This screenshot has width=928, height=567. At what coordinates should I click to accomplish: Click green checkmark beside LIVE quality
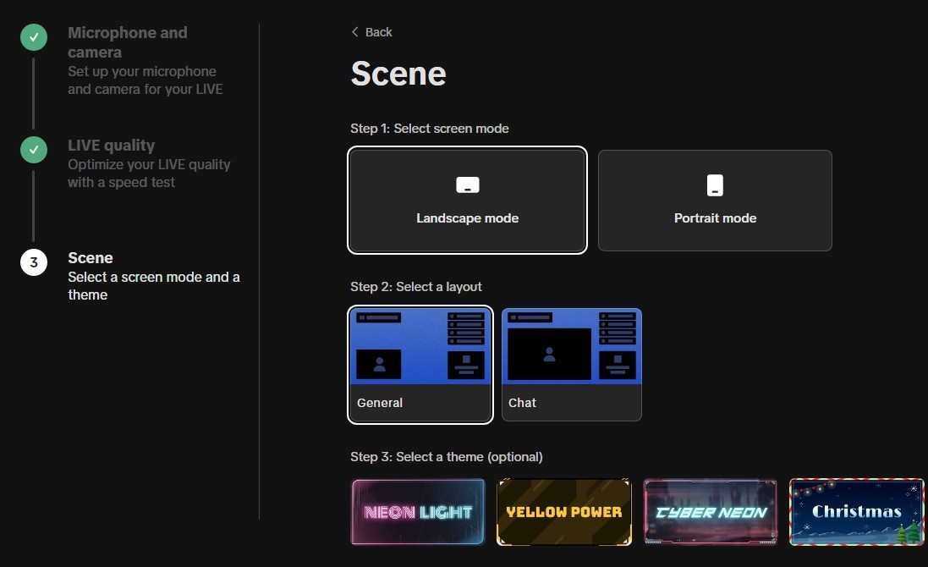point(34,150)
